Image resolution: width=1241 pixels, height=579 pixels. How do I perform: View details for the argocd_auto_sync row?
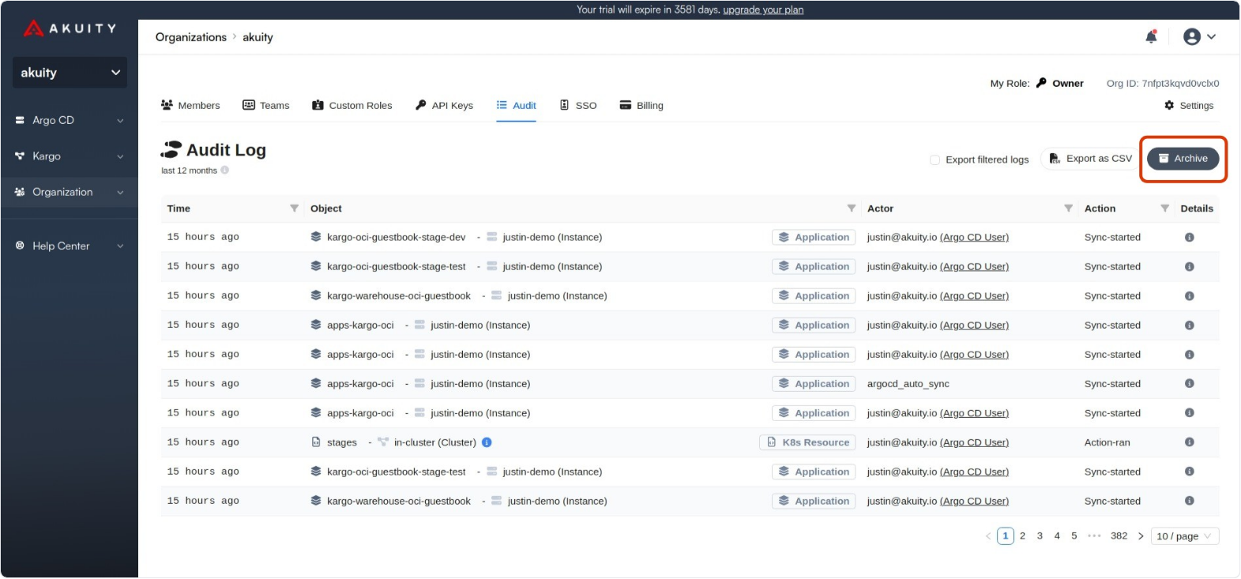coord(1189,384)
